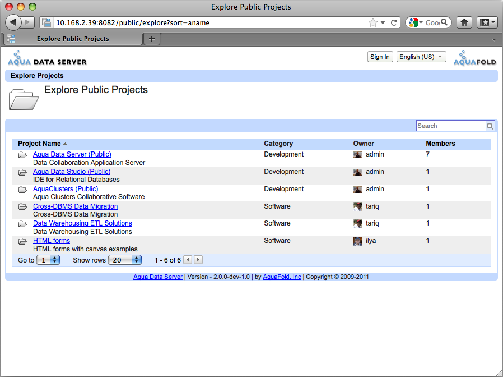Screen dimensions: 503x377
Task: Click the bookmark star in address bar
Action: pos(372,22)
